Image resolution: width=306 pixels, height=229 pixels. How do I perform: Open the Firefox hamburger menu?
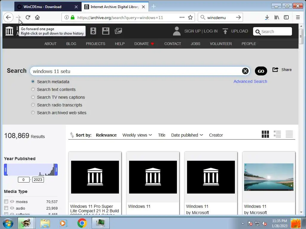[298, 17]
